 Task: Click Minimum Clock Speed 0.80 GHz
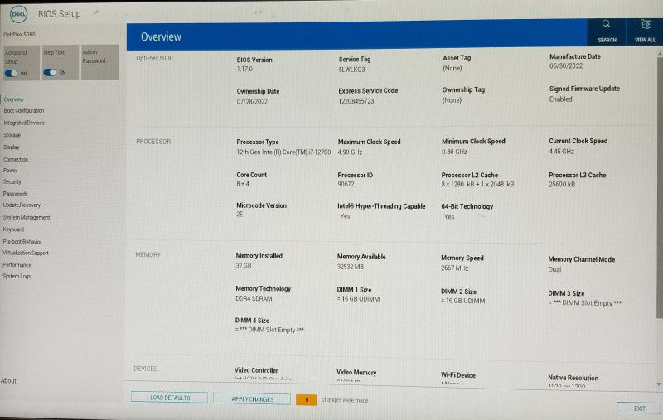point(454,152)
